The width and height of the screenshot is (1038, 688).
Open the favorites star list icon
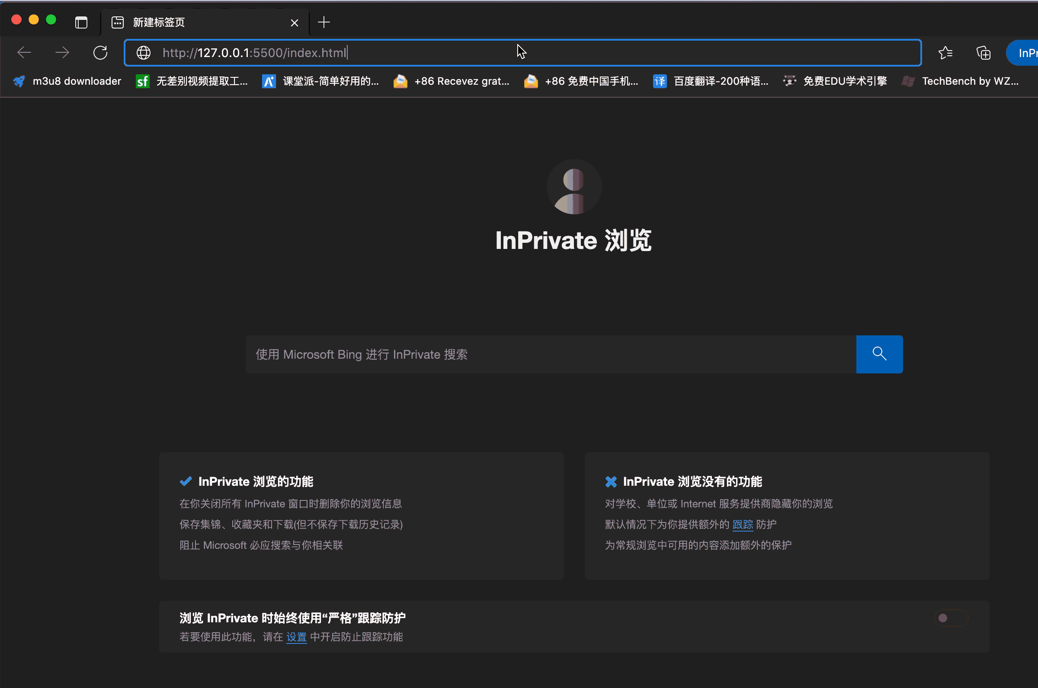click(x=945, y=53)
